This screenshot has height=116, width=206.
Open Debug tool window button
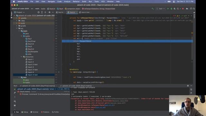(x=25, y=112)
